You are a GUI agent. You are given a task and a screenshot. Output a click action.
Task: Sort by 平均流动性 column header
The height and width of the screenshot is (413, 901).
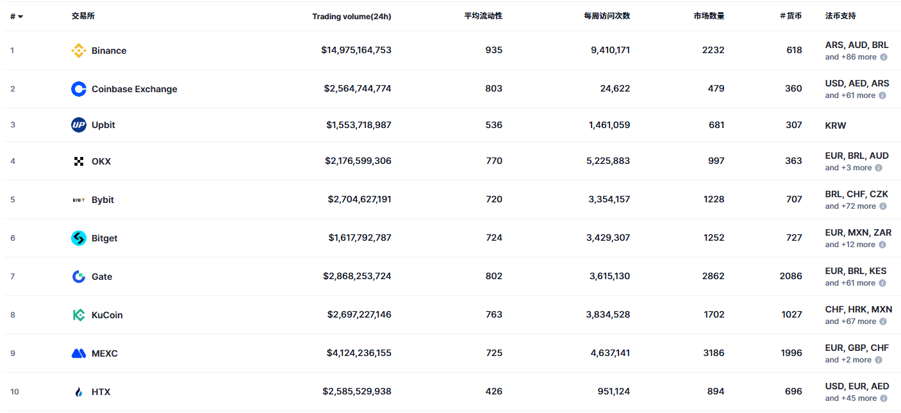[483, 16]
